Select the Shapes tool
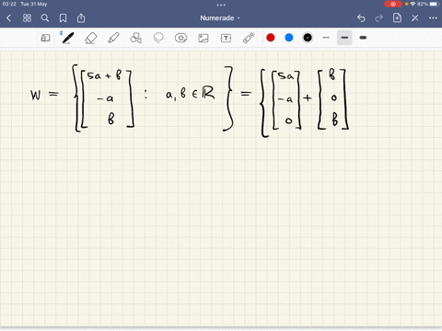The width and height of the screenshot is (442, 331). tap(135, 38)
